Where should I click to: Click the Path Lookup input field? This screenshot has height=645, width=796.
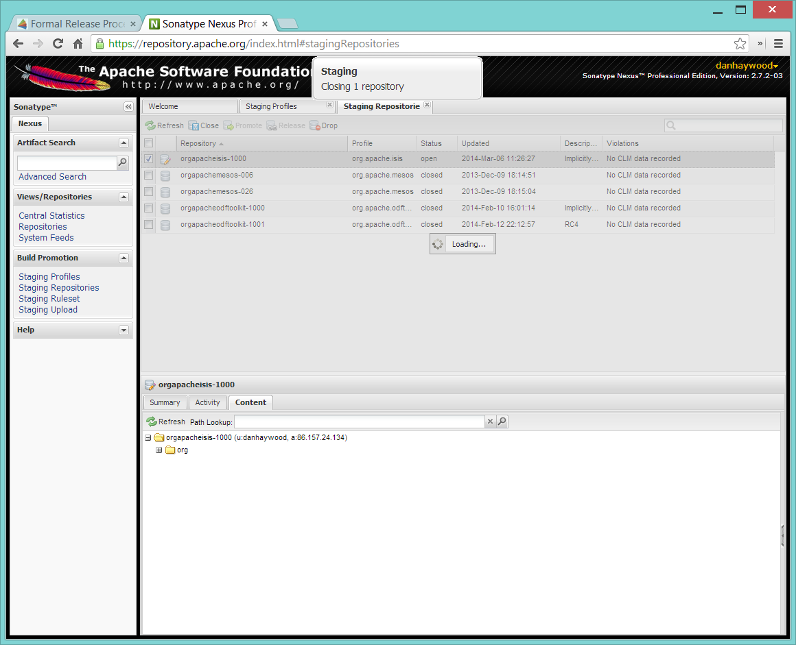(x=359, y=422)
